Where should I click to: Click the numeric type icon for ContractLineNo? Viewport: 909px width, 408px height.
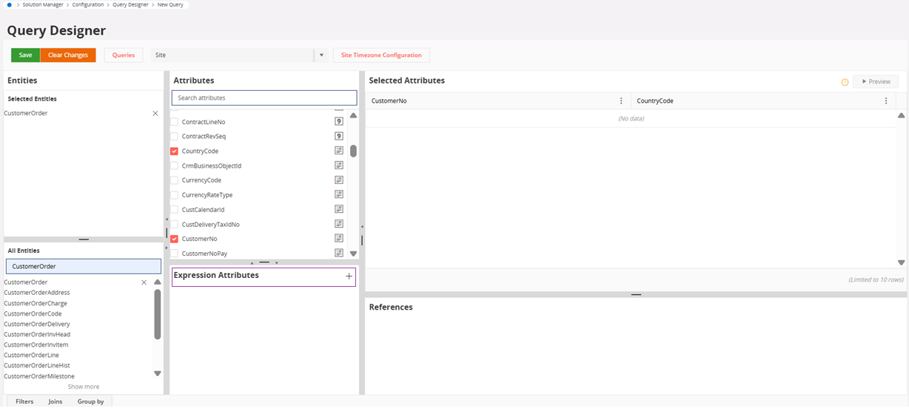coord(339,122)
